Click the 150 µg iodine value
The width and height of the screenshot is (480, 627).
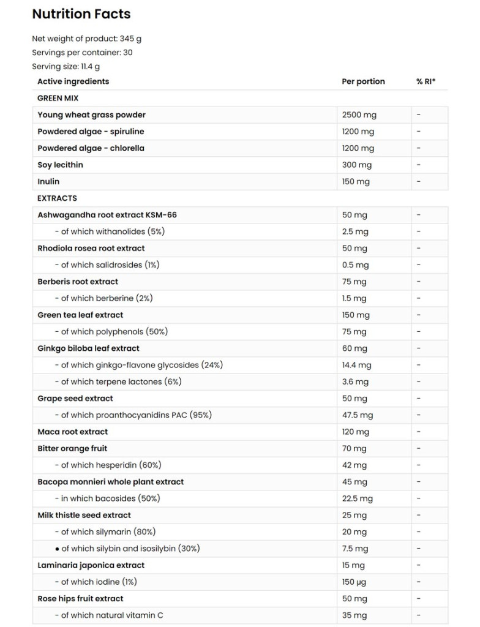click(354, 582)
